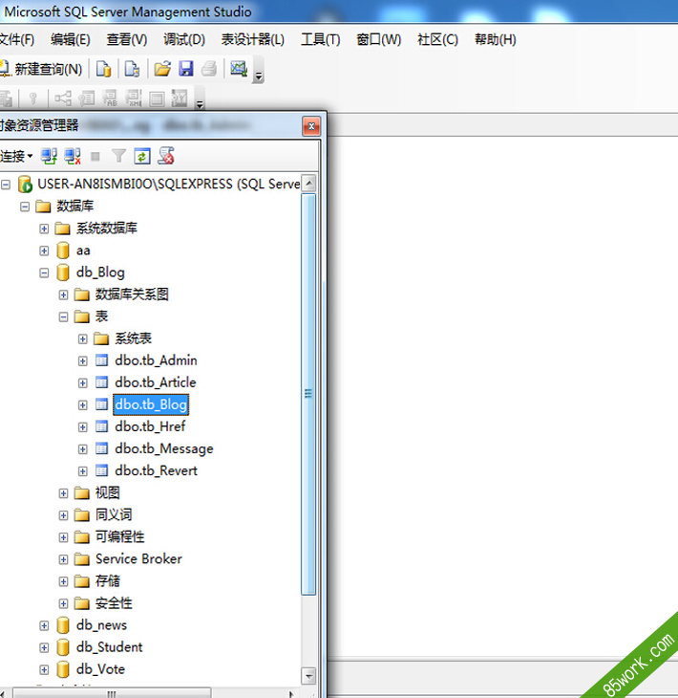This screenshot has width=678, height=698.
Task: Select the 安全性 folder
Action: click(x=114, y=603)
